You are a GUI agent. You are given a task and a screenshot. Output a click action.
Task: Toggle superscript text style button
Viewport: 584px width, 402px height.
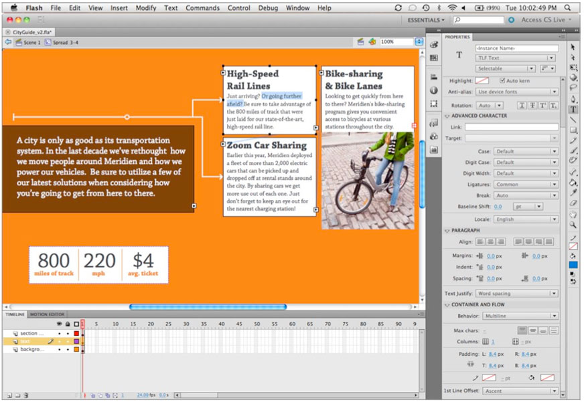pyautogui.click(x=543, y=105)
